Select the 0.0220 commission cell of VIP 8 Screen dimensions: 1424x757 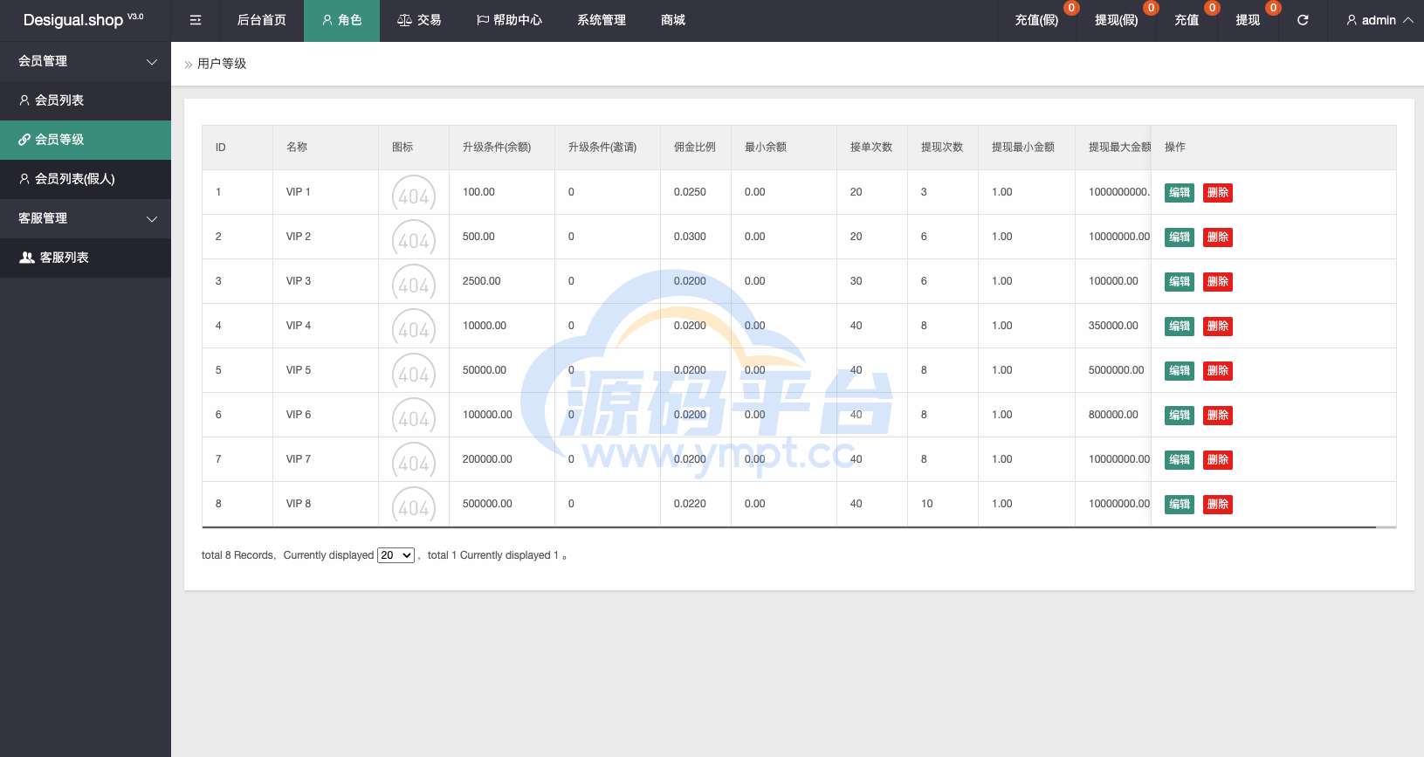click(696, 504)
